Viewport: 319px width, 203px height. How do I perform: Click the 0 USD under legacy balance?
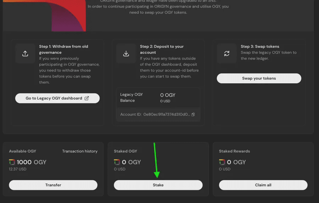pyautogui.click(x=165, y=101)
